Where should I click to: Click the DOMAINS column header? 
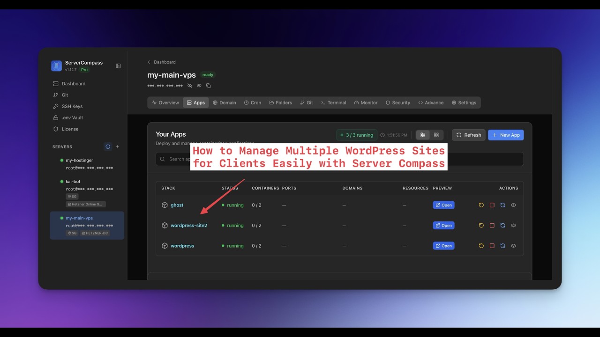coord(352,188)
